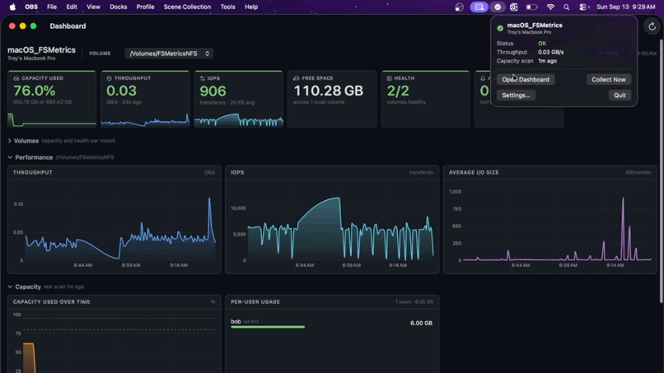This screenshot has height=373, width=664.
Task: Click the 76.0% capacity value
Action: click(35, 91)
